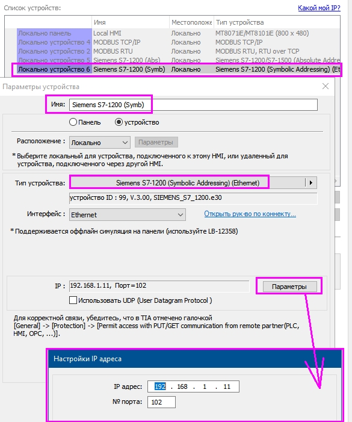
Task: Click the № порта field
Action: coord(161,402)
